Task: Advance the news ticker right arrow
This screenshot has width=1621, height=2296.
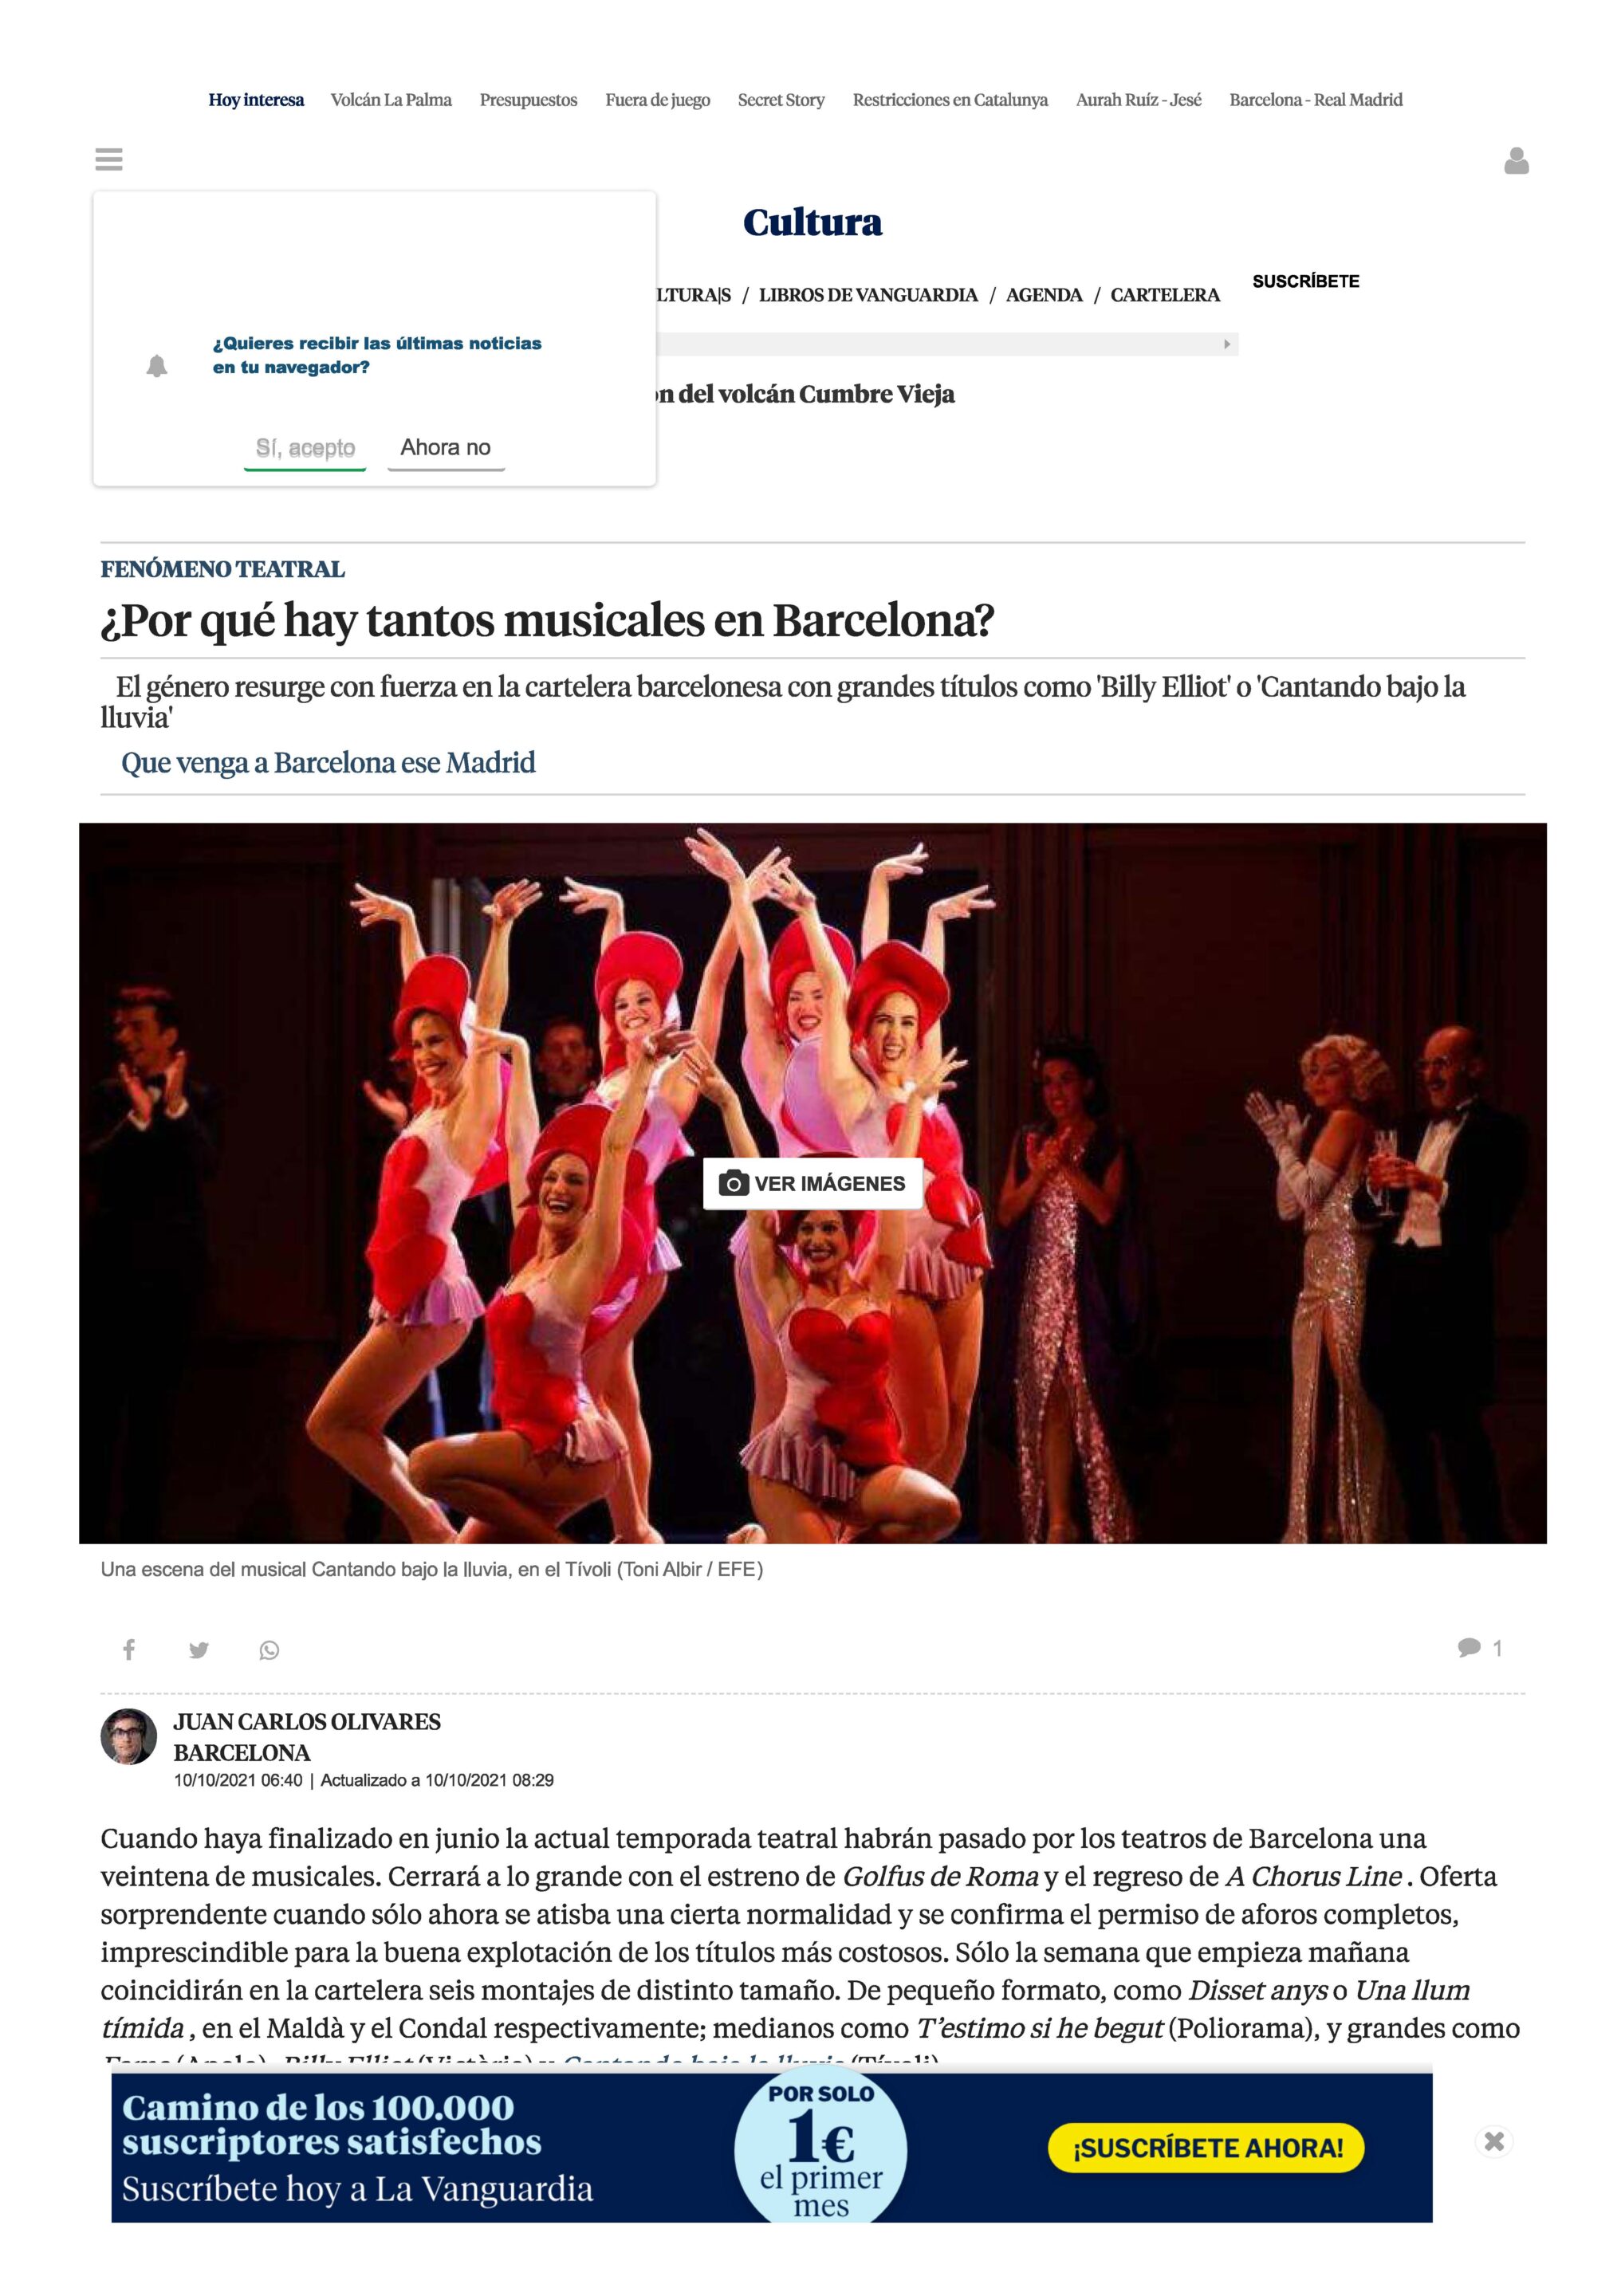Action: [1227, 344]
